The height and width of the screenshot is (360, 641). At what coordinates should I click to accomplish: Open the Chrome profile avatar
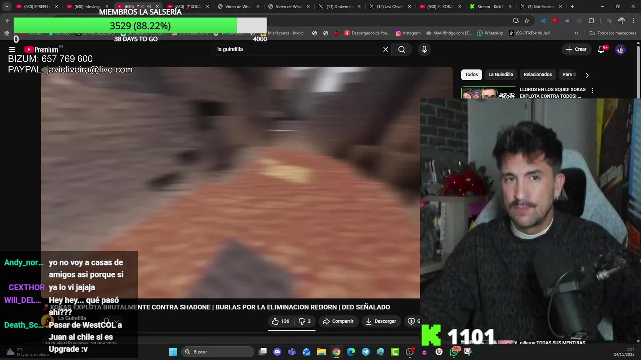[x=621, y=21]
